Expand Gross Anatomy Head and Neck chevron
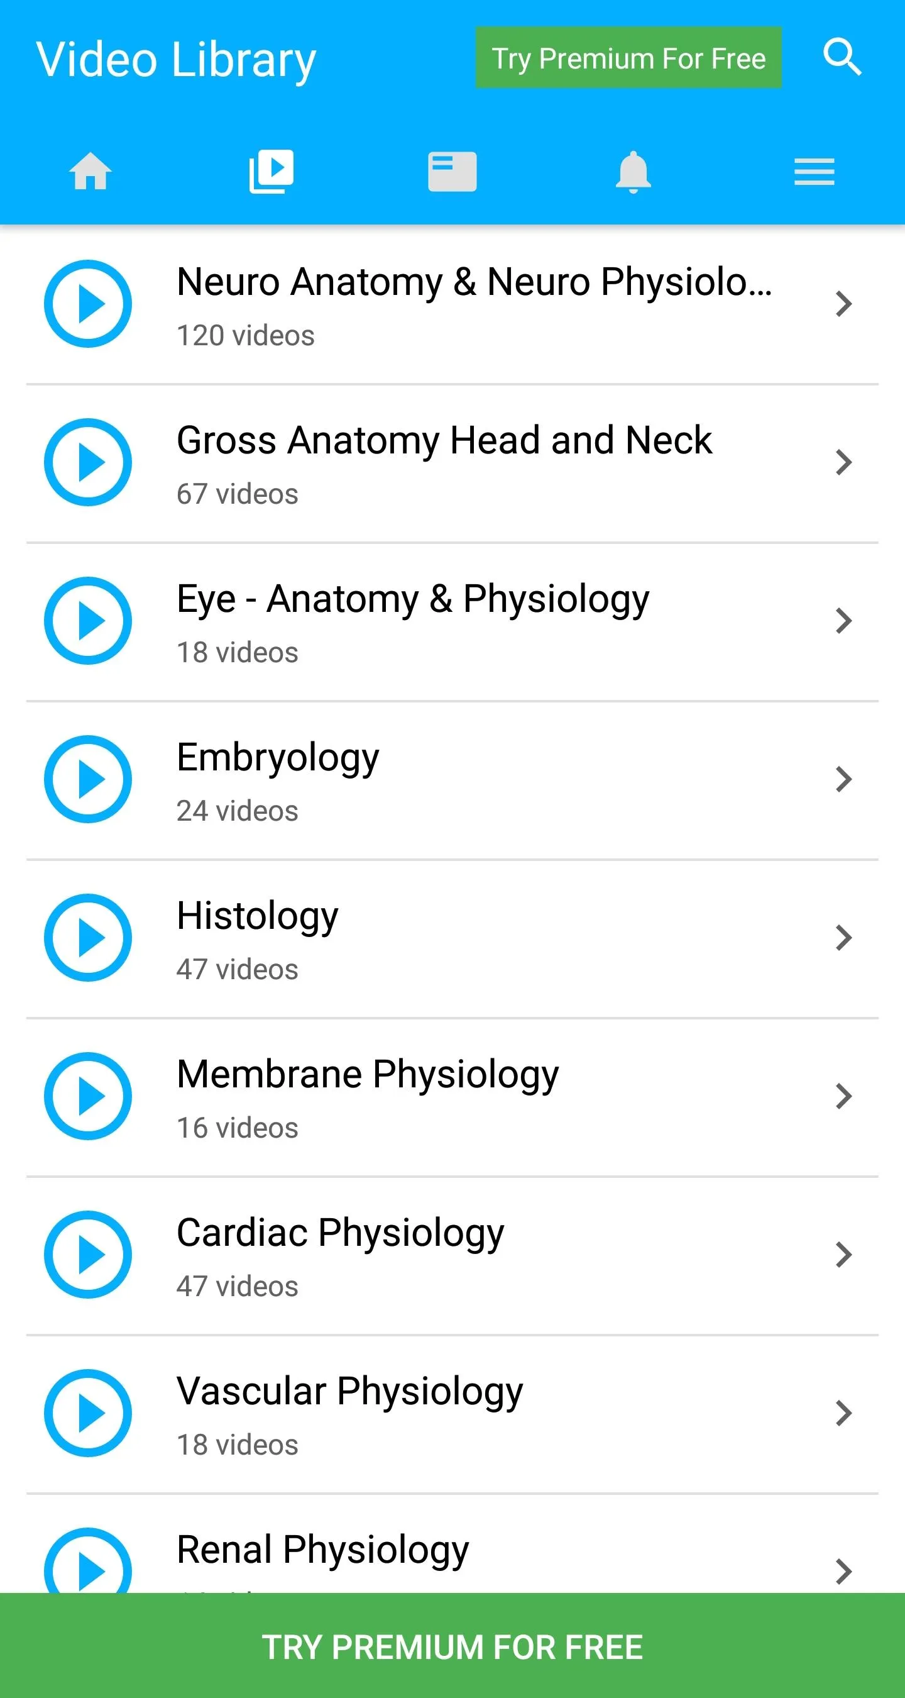This screenshot has width=905, height=1698. coord(843,462)
